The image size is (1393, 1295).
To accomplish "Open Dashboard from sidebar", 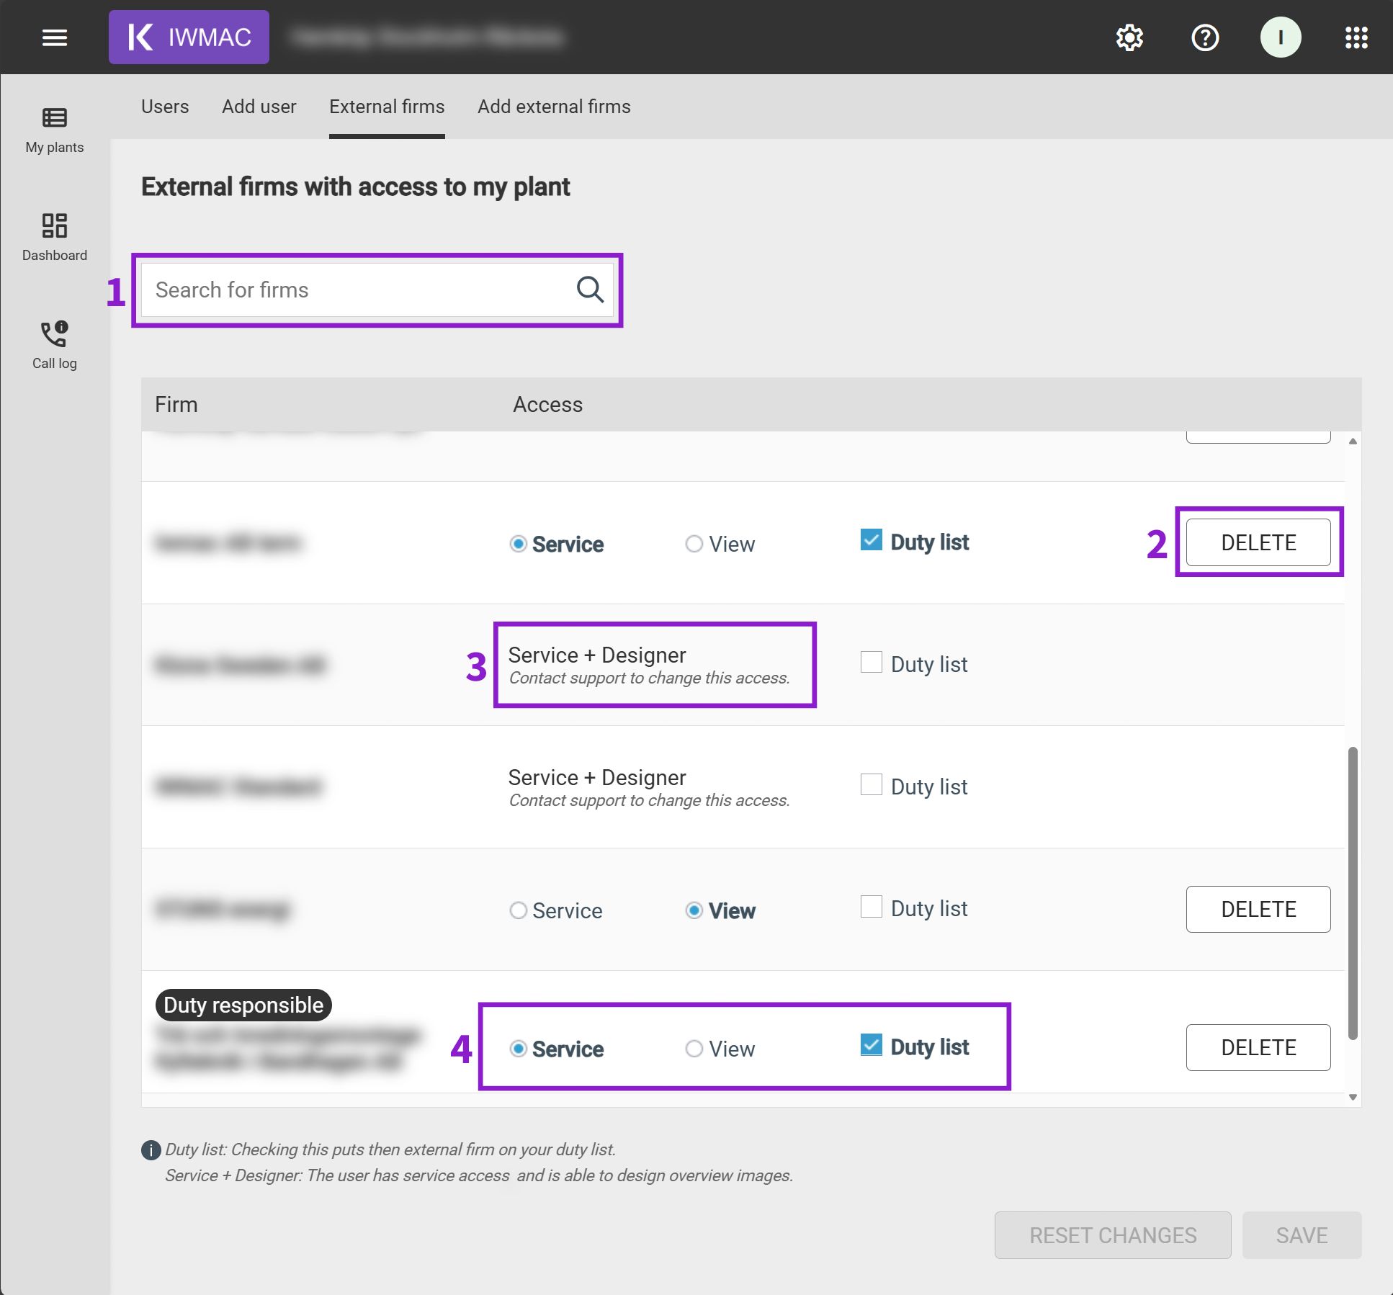I will point(55,238).
